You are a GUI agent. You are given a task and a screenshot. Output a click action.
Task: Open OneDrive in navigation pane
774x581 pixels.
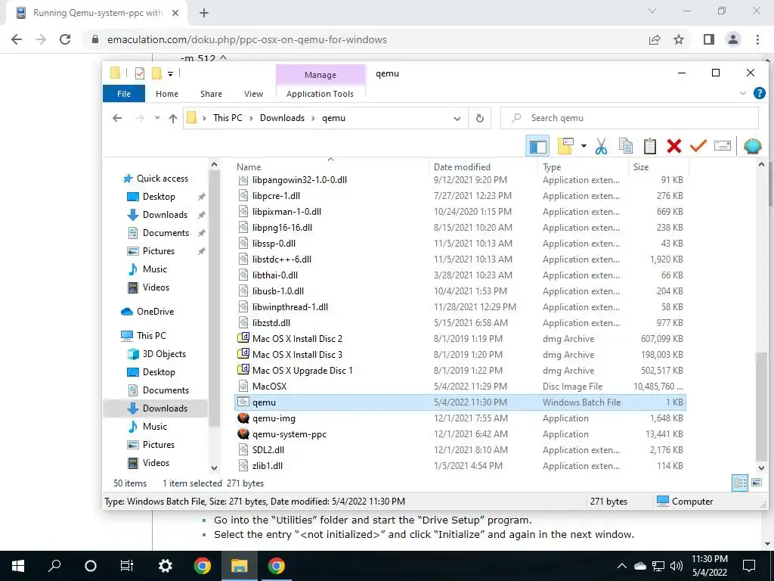(147, 311)
